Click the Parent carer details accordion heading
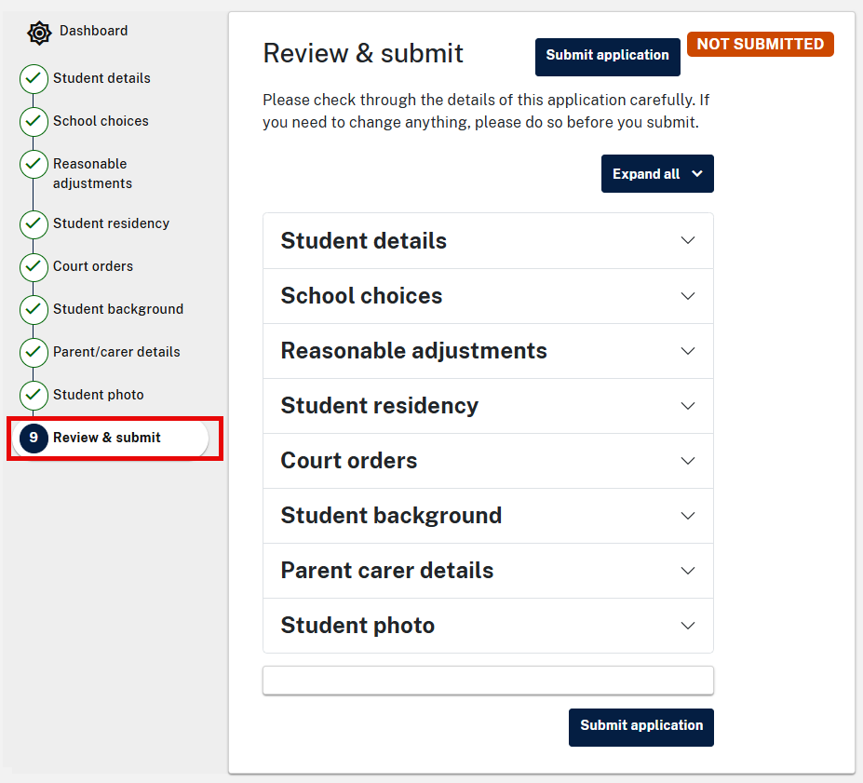 click(387, 571)
